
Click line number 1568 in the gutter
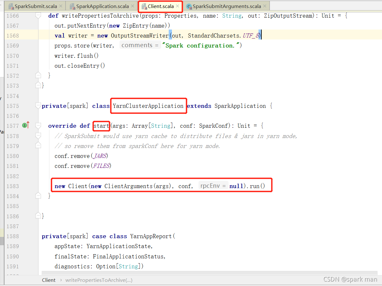13,36
